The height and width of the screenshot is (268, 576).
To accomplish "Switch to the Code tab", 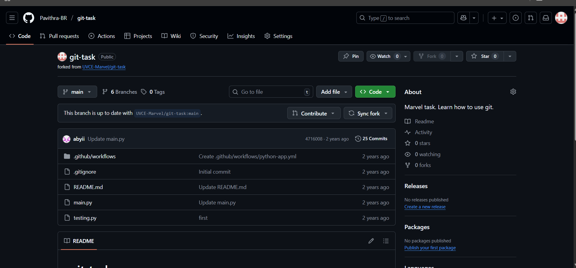I will coord(20,36).
